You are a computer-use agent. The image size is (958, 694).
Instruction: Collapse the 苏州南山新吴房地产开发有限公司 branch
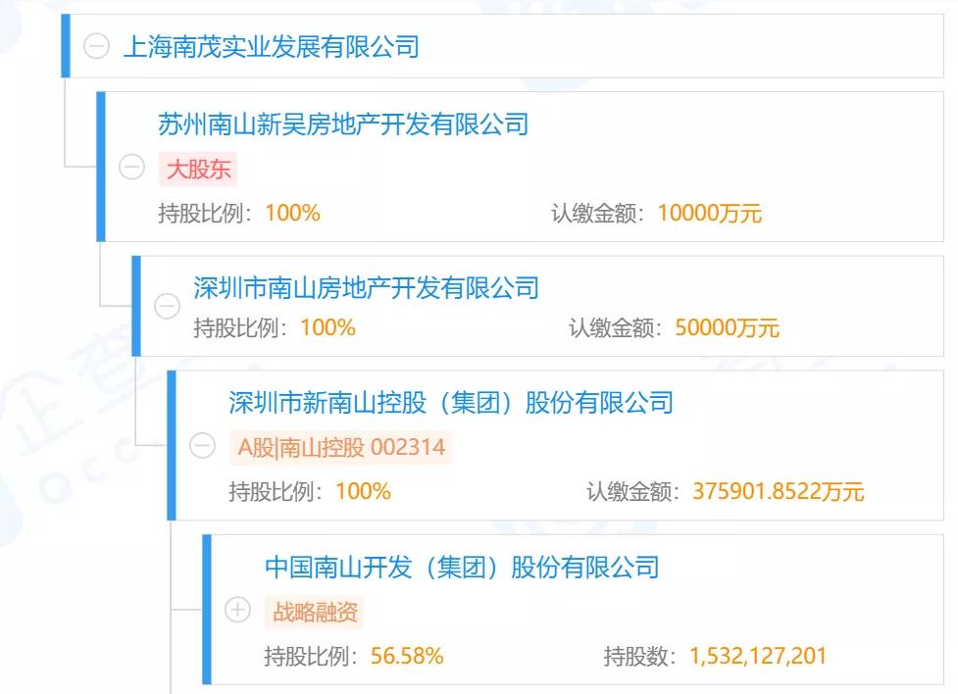[x=129, y=167]
